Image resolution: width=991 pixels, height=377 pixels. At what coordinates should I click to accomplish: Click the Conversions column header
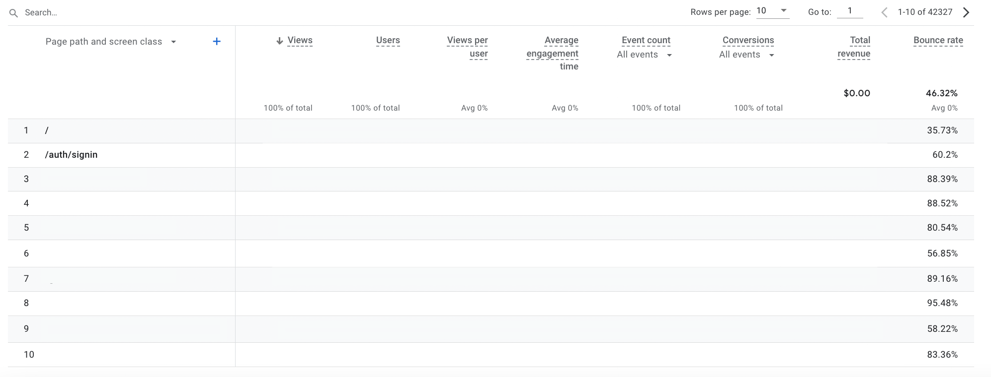[x=748, y=40]
